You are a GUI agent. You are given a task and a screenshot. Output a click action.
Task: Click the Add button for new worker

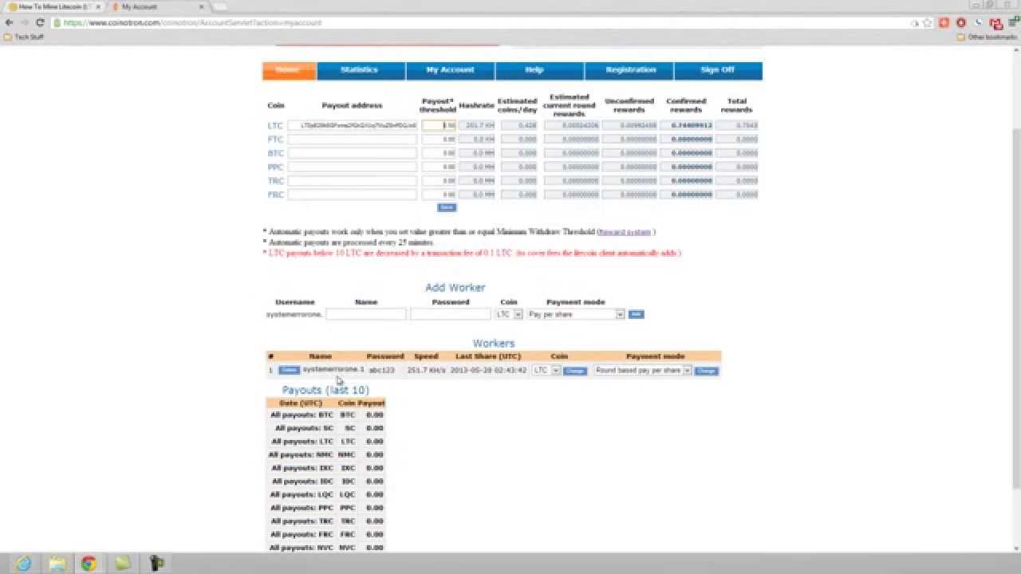[x=636, y=314]
